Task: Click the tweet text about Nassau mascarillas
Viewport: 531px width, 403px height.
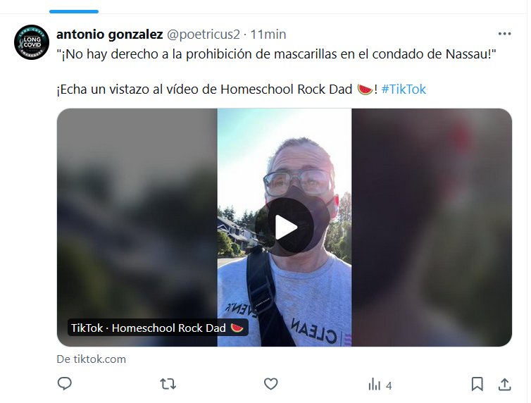Action: 276,54
